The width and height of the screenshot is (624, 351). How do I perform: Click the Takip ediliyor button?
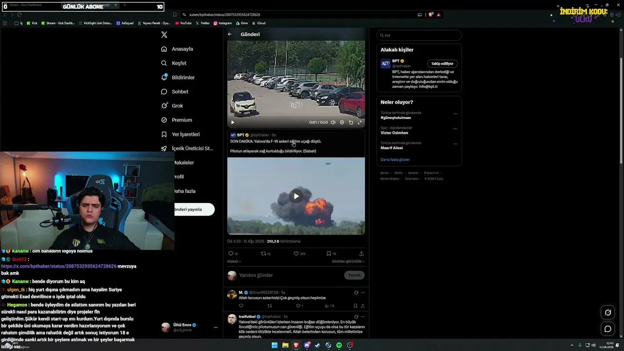click(x=442, y=64)
